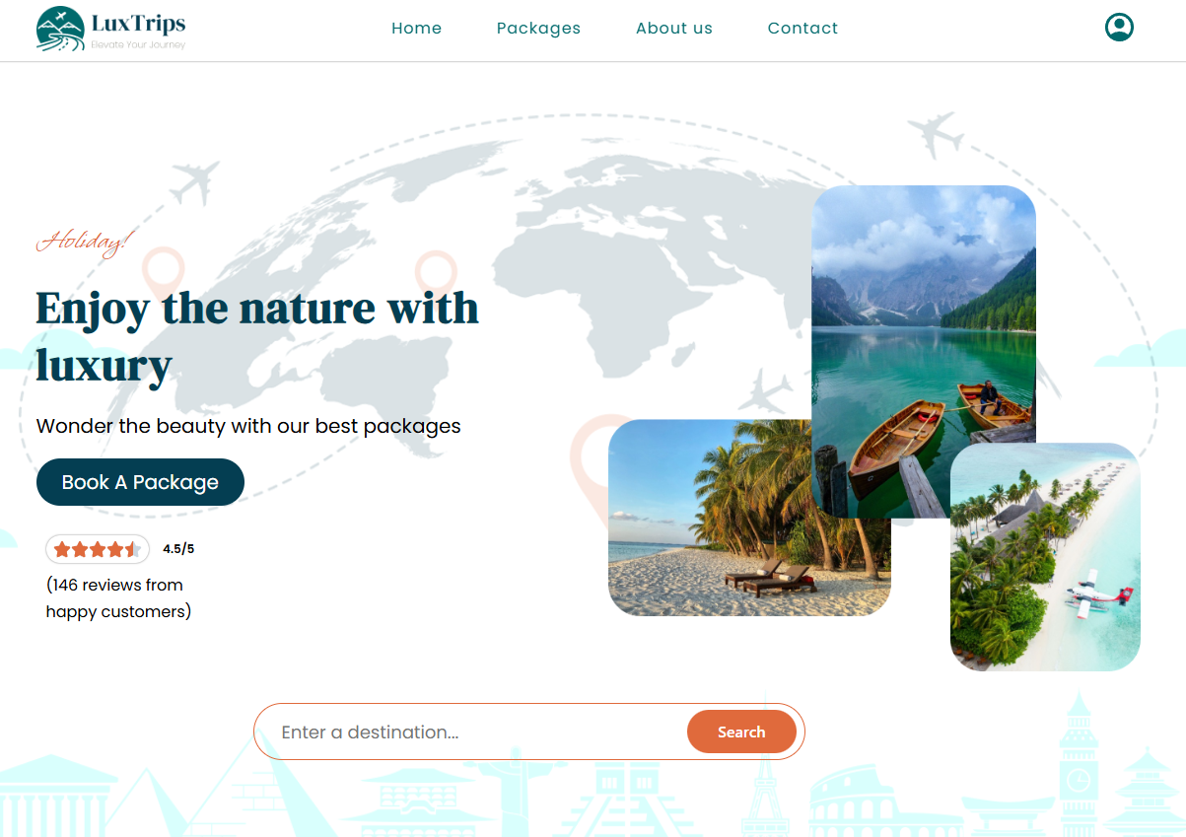Open the Packages menu item
Screen dimensions: 1186x837
[x=538, y=29]
